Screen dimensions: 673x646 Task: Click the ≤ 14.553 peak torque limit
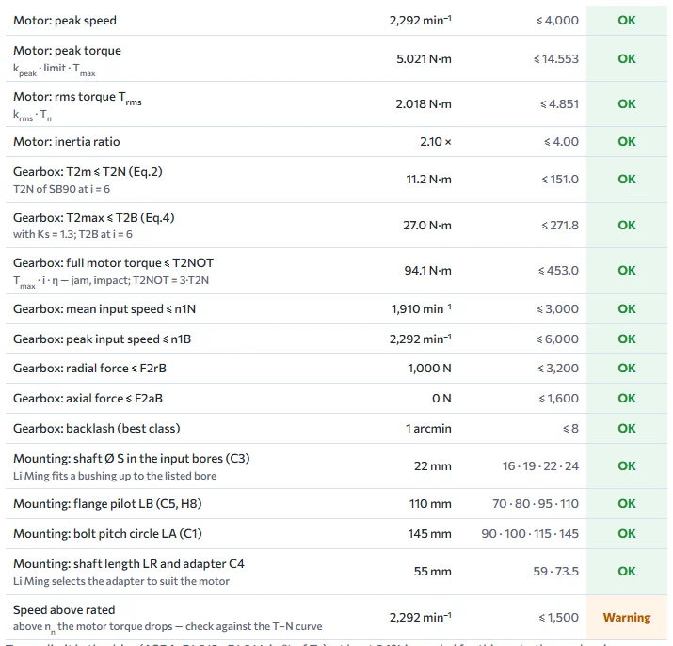[x=556, y=58]
